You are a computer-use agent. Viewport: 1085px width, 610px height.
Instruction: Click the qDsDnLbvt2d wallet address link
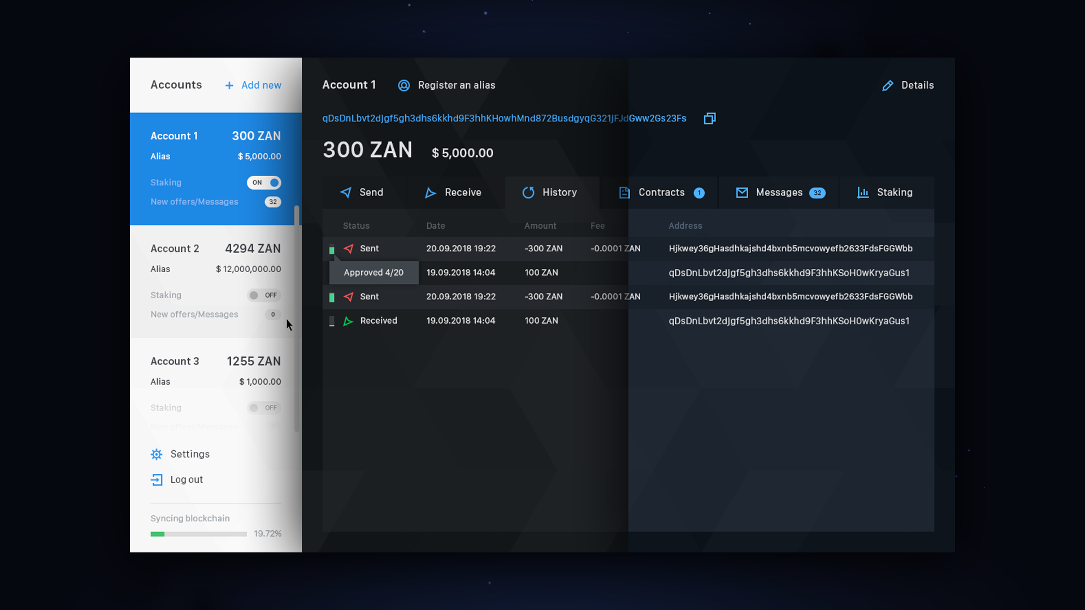[x=504, y=118]
